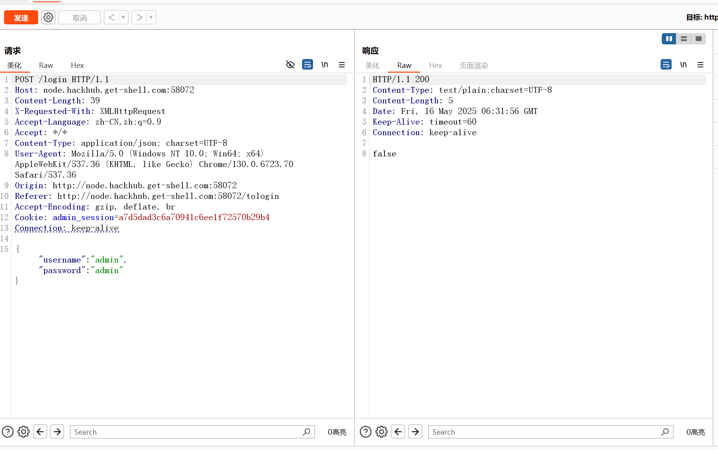Select the pause layout toggle at top right
718x450 pixels.
(669, 39)
